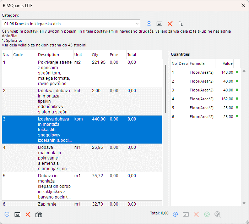The width and height of the screenshot is (249, 224).
Task: Click the Qty column header
Action: tap(100, 55)
